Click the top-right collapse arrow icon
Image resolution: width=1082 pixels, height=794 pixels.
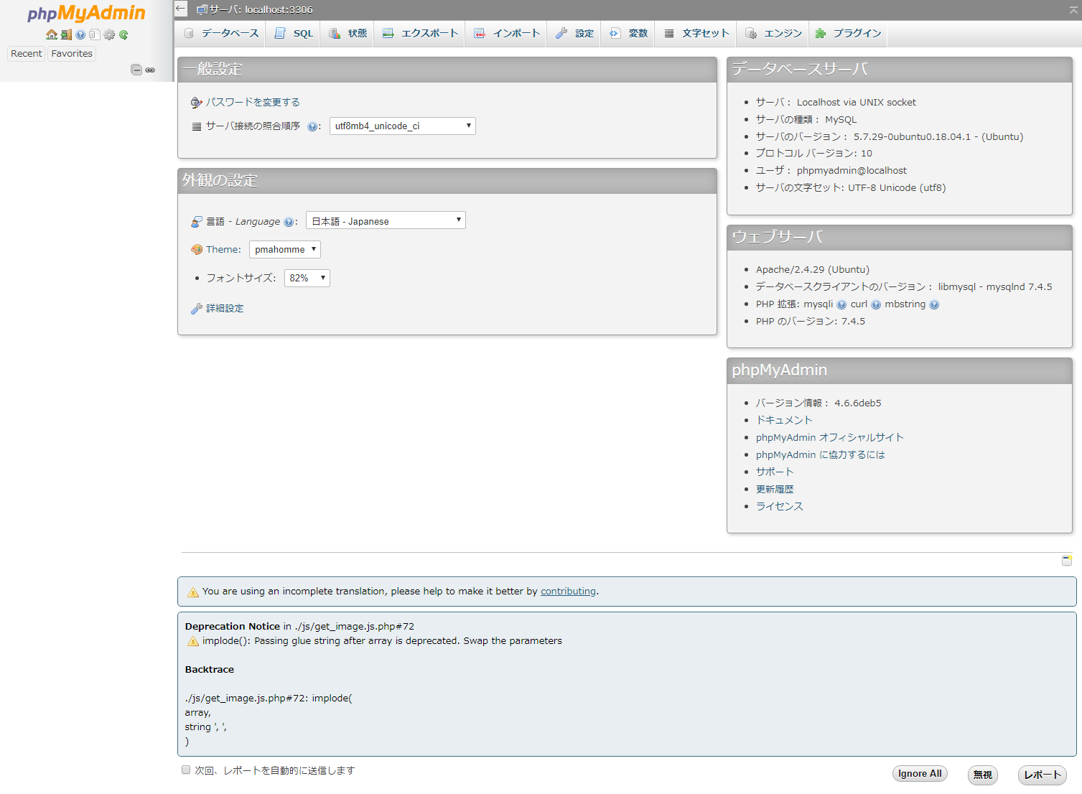(1073, 9)
